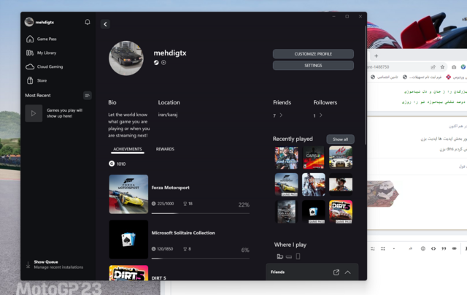Image resolution: width=467 pixels, height=295 pixels.
Task: Click the back arrow button
Action: (x=105, y=24)
